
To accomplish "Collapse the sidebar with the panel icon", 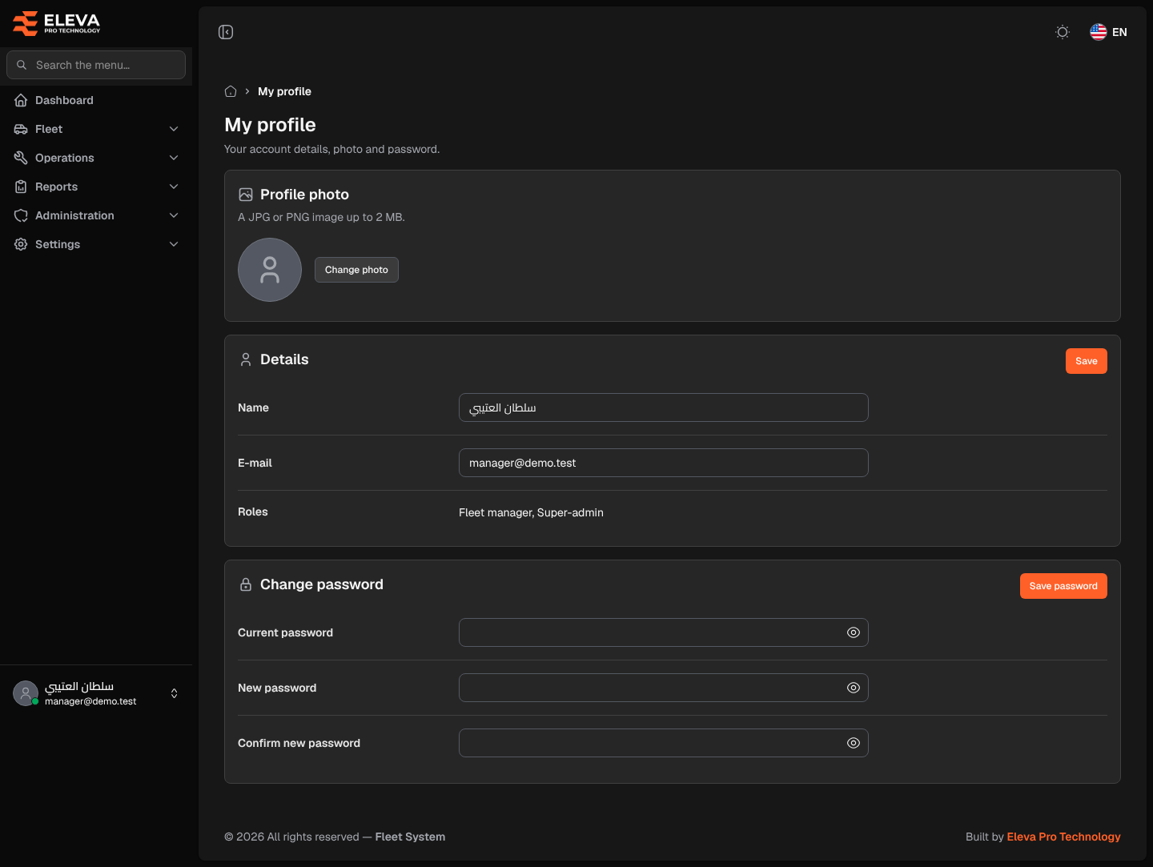I will point(226,32).
